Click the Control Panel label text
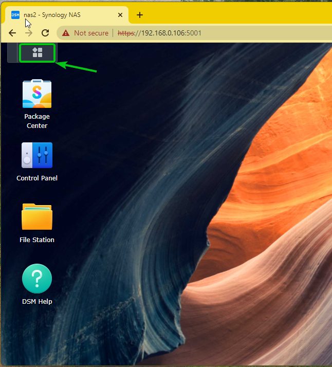This screenshot has width=332, height=367. pyautogui.click(x=37, y=178)
